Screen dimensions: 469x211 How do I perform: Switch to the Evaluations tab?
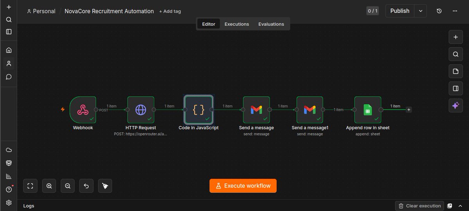pyautogui.click(x=271, y=24)
